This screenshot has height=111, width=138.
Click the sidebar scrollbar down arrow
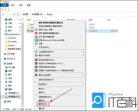pyautogui.click(x=22, y=106)
